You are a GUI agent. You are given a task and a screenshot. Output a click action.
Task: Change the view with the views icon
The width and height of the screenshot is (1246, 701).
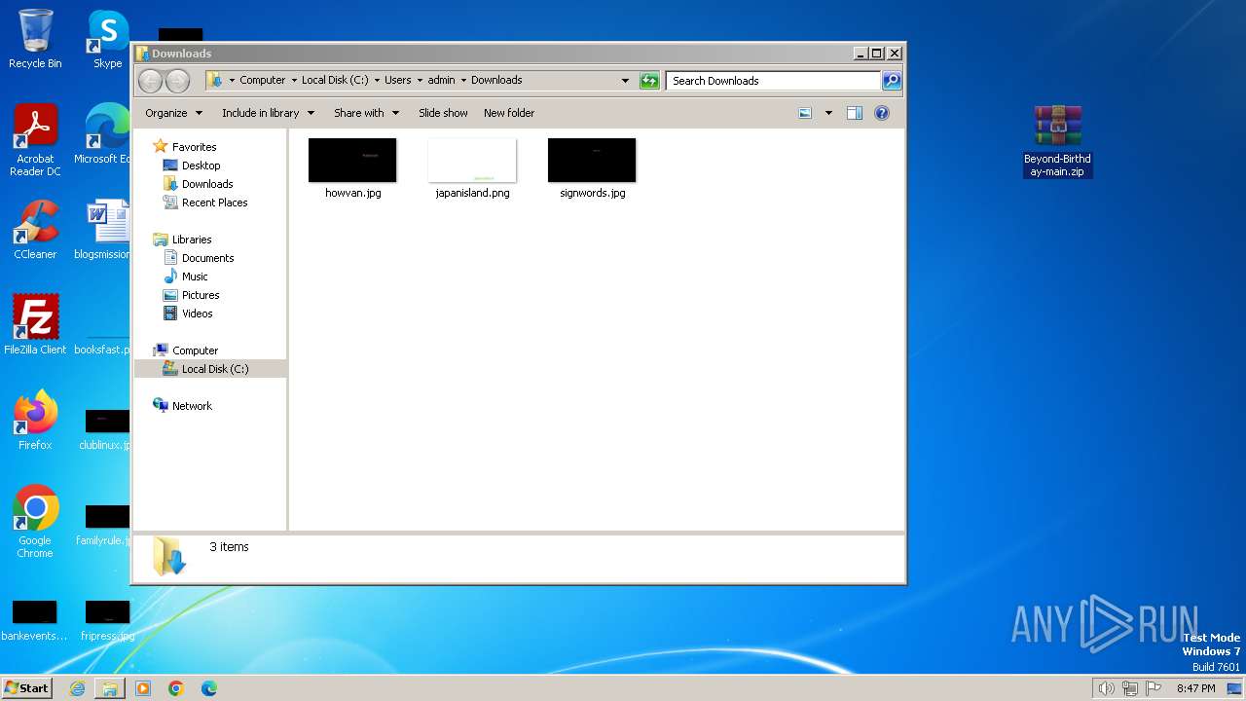pyautogui.click(x=805, y=113)
